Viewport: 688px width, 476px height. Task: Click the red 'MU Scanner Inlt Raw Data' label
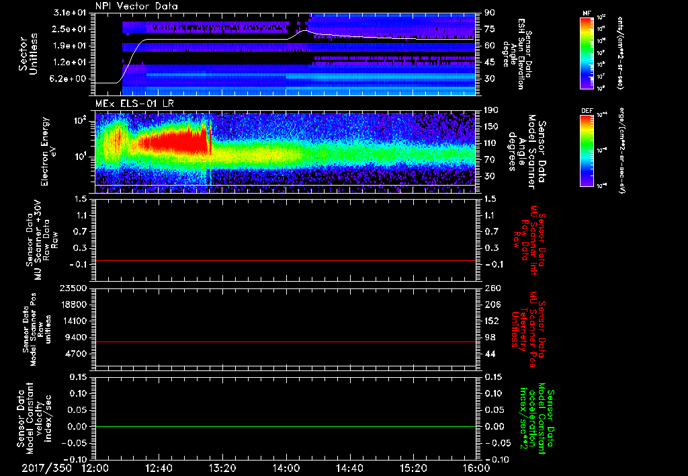[529, 240]
